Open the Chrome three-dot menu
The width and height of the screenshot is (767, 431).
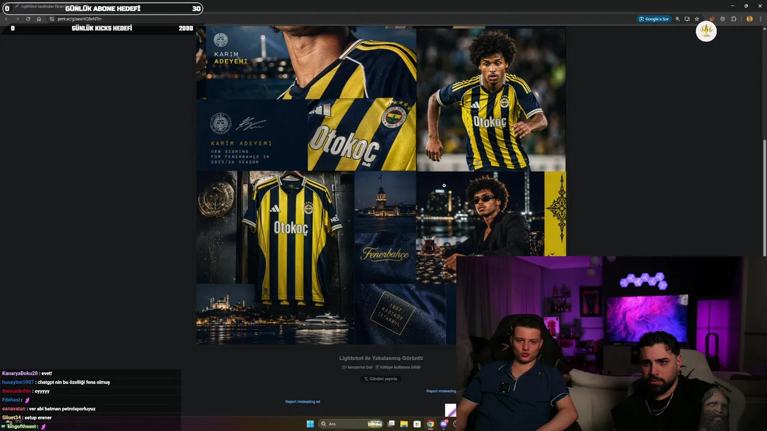click(x=760, y=19)
